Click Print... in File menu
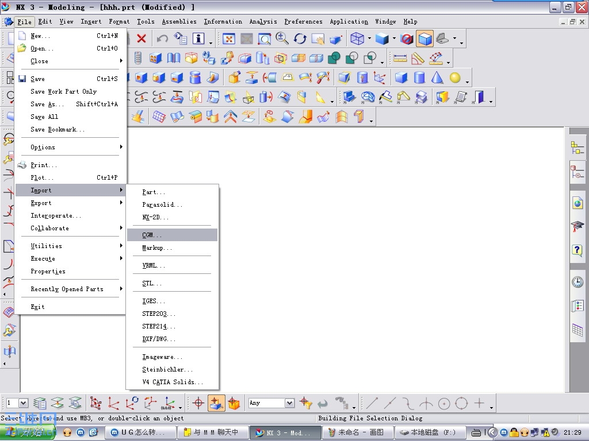This screenshot has width=589, height=441. click(x=70, y=165)
